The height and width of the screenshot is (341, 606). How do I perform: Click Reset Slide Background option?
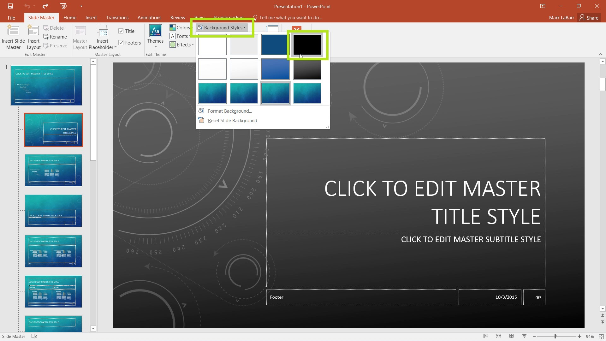coord(232,120)
